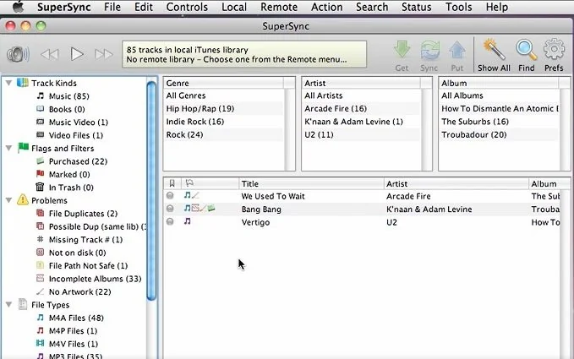Open the File menu
Image resolution: width=574 pixels, height=359 pixels.
click(112, 7)
